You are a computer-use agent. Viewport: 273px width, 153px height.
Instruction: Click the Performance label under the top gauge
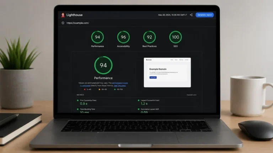coord(97,46)
